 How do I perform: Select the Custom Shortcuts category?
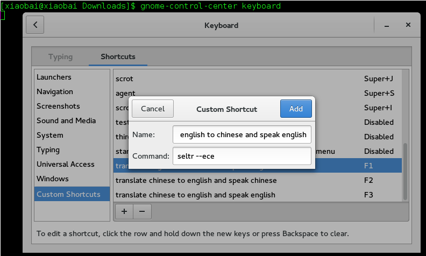[x=72, y=194]
